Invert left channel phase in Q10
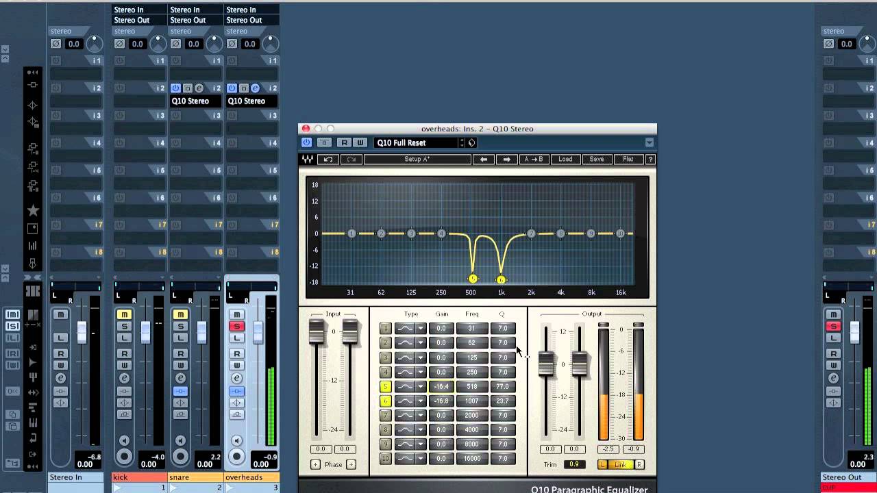Image resolution: width=877 pixels, height=493 pixels. coord(315,464)
